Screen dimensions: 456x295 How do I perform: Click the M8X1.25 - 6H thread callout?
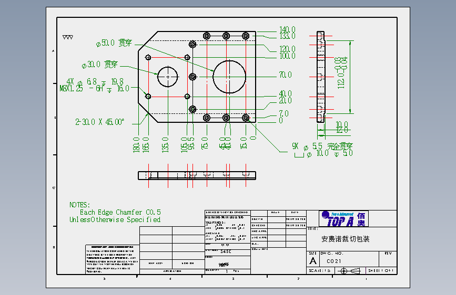(94, 88)
